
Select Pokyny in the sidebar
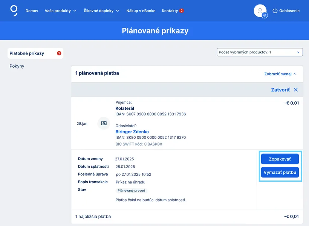pyautogui.click(x=17, y=66)
